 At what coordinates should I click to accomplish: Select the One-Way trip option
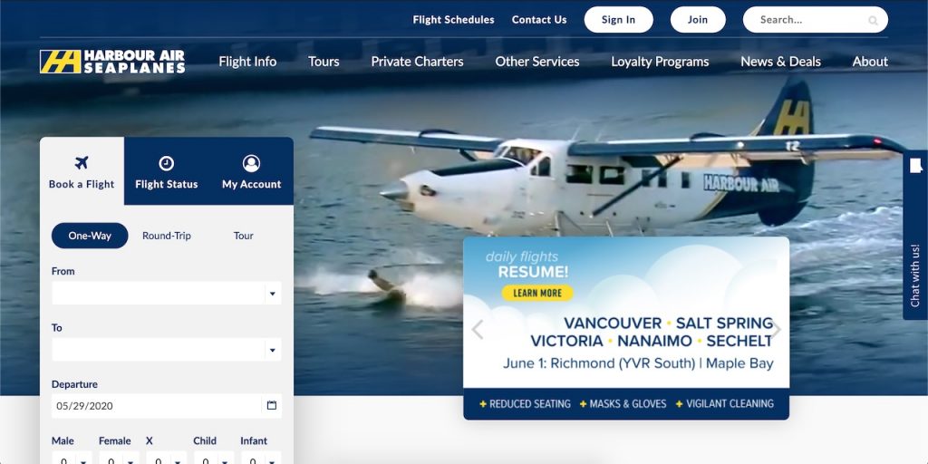[90, 236]
